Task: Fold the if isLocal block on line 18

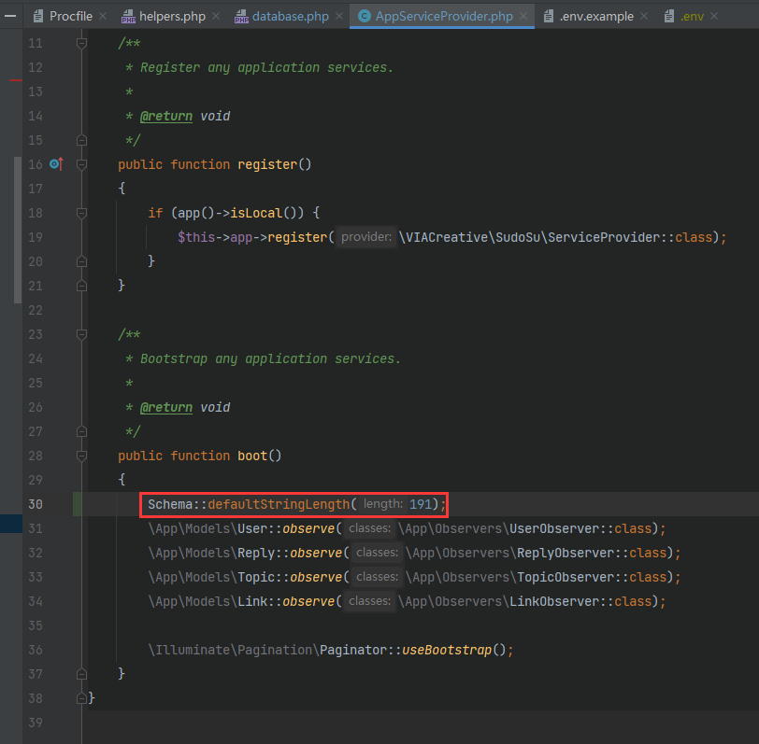Action: 82,213
